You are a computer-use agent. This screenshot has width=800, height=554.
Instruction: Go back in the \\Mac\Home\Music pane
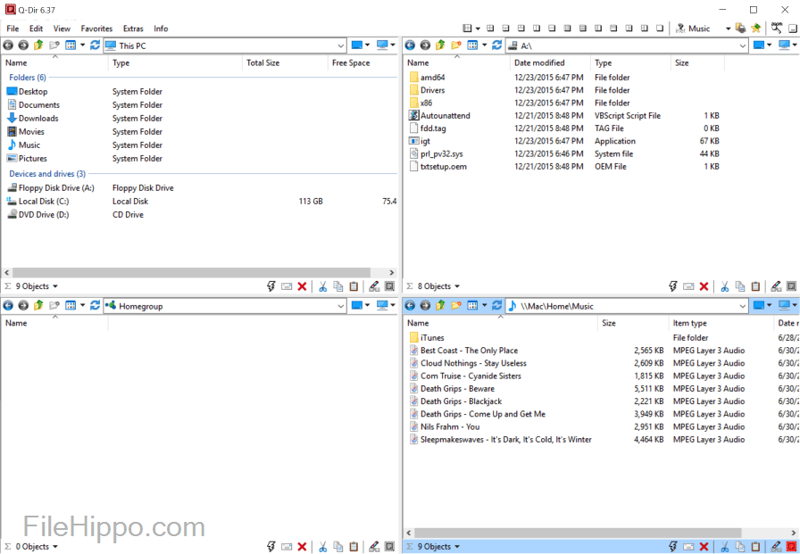pos(410,306)
